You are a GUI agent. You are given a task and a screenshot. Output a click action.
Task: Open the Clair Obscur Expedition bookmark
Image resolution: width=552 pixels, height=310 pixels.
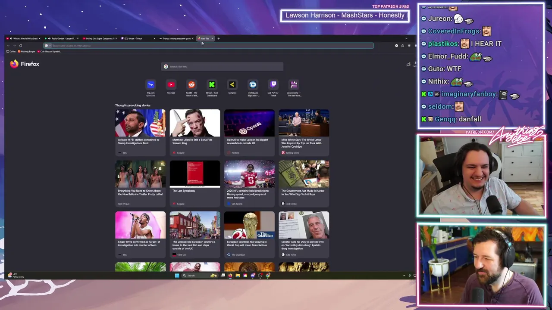pyautogui.click(x=49, y=52)
